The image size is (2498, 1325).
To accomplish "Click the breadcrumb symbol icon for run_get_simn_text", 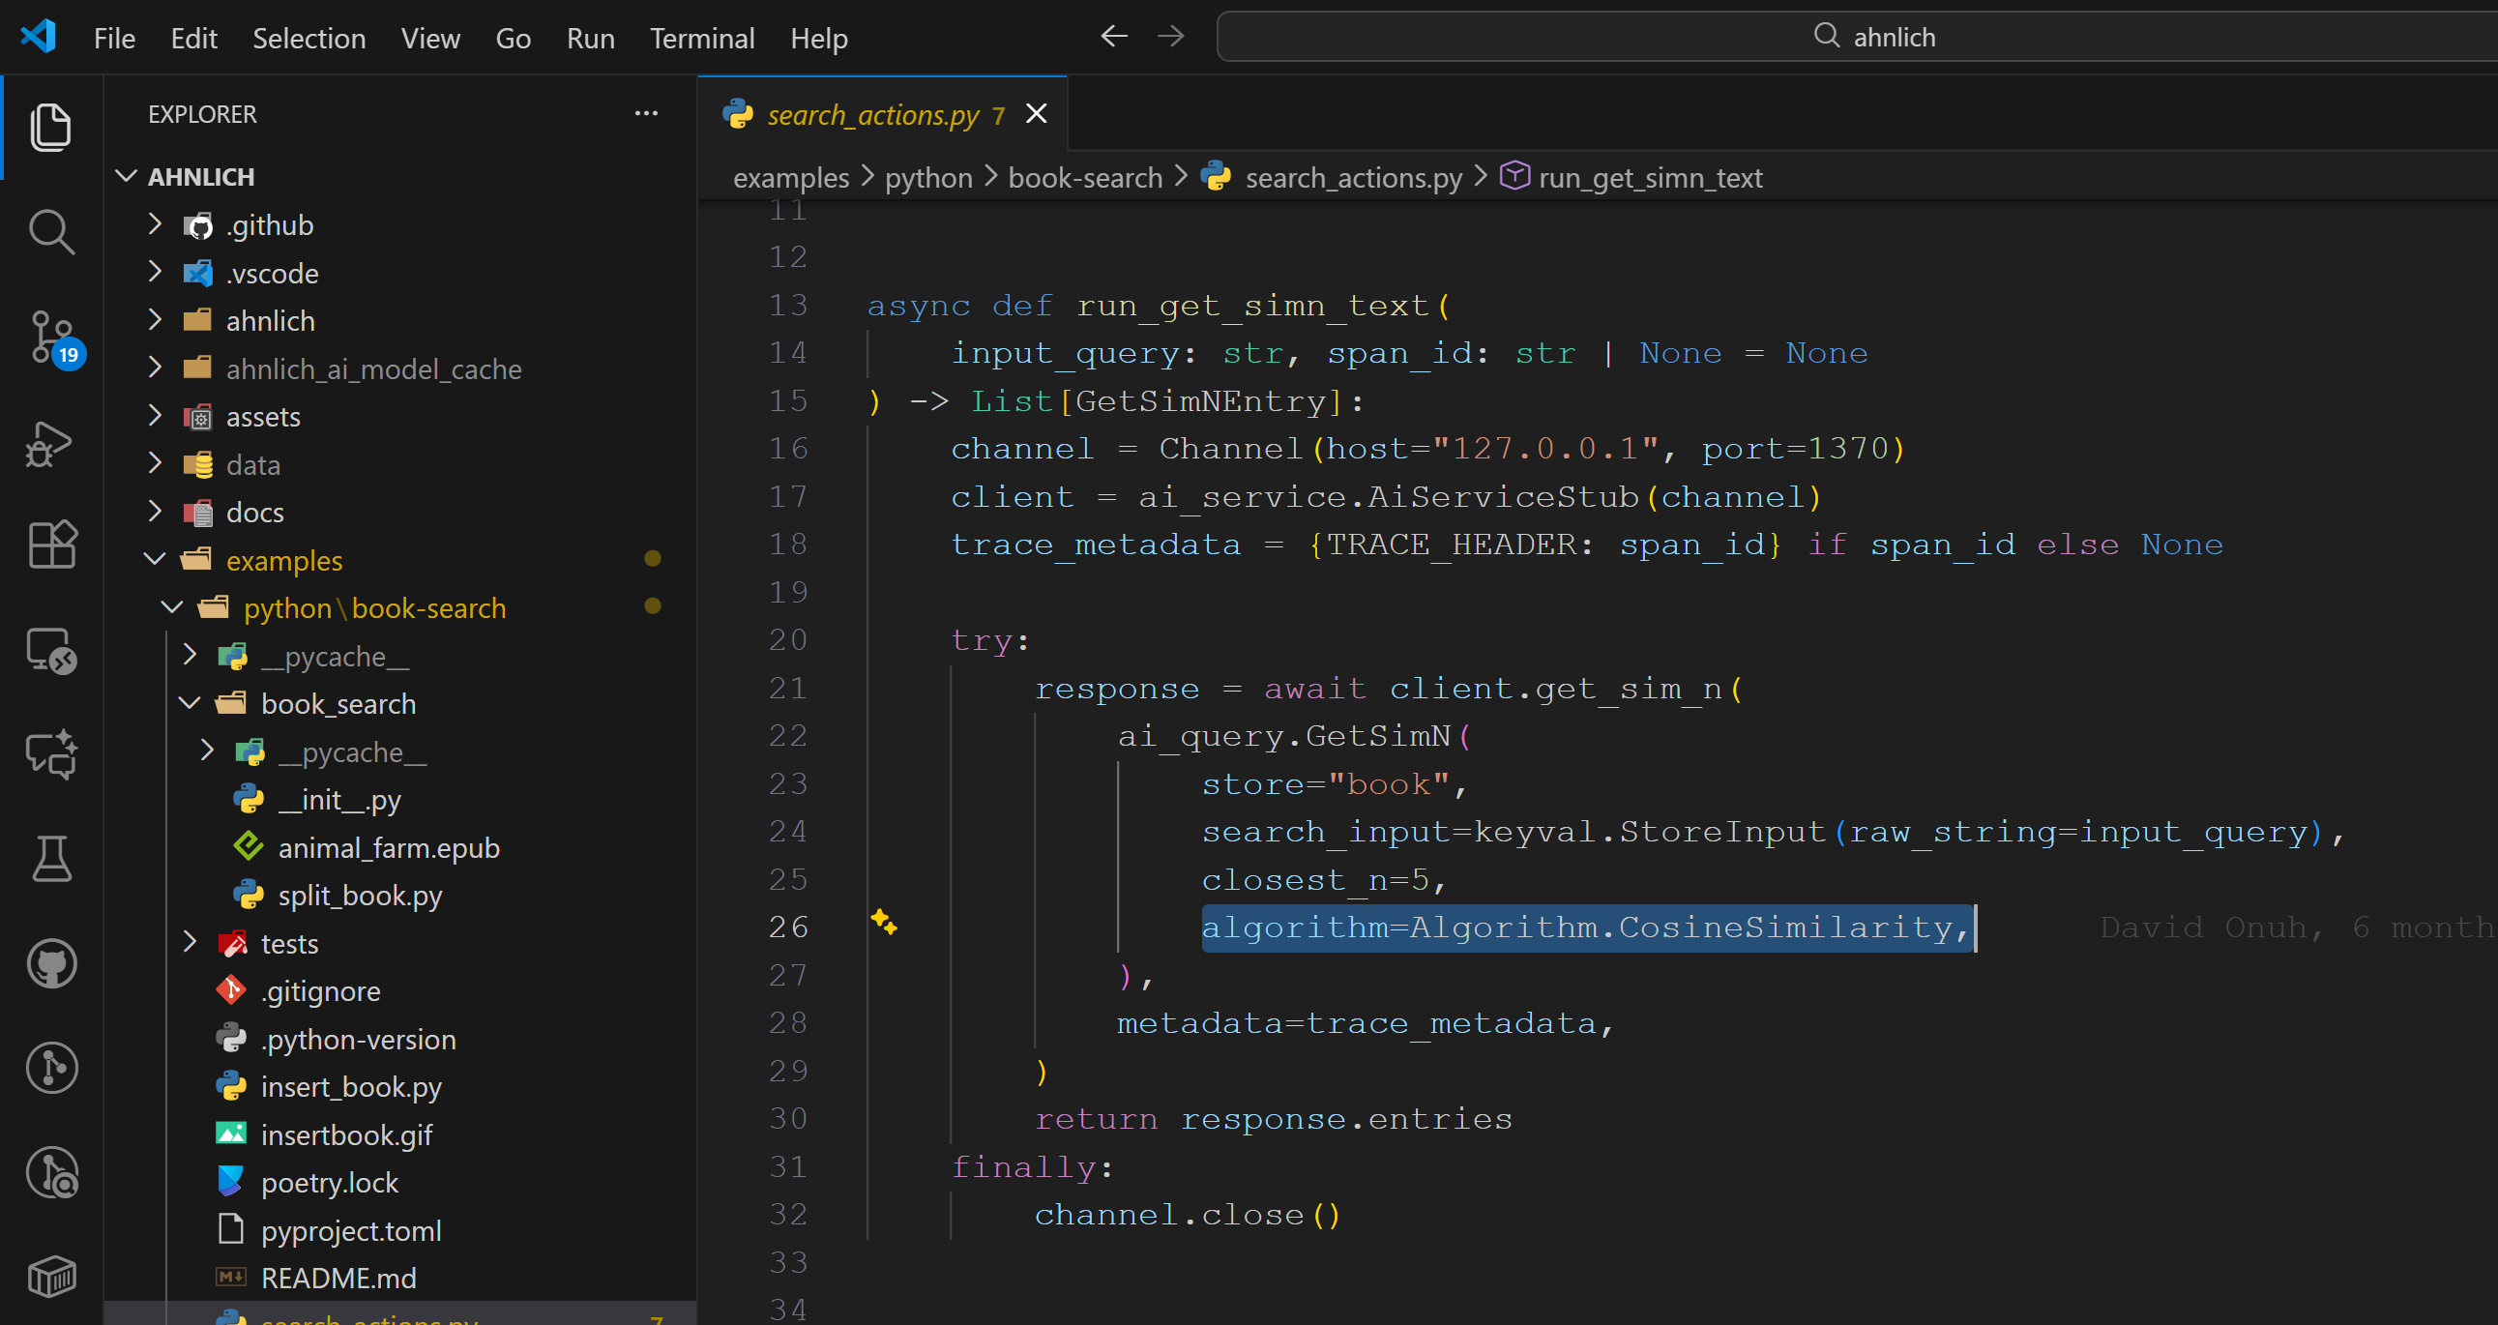I will click(1513, 177).
